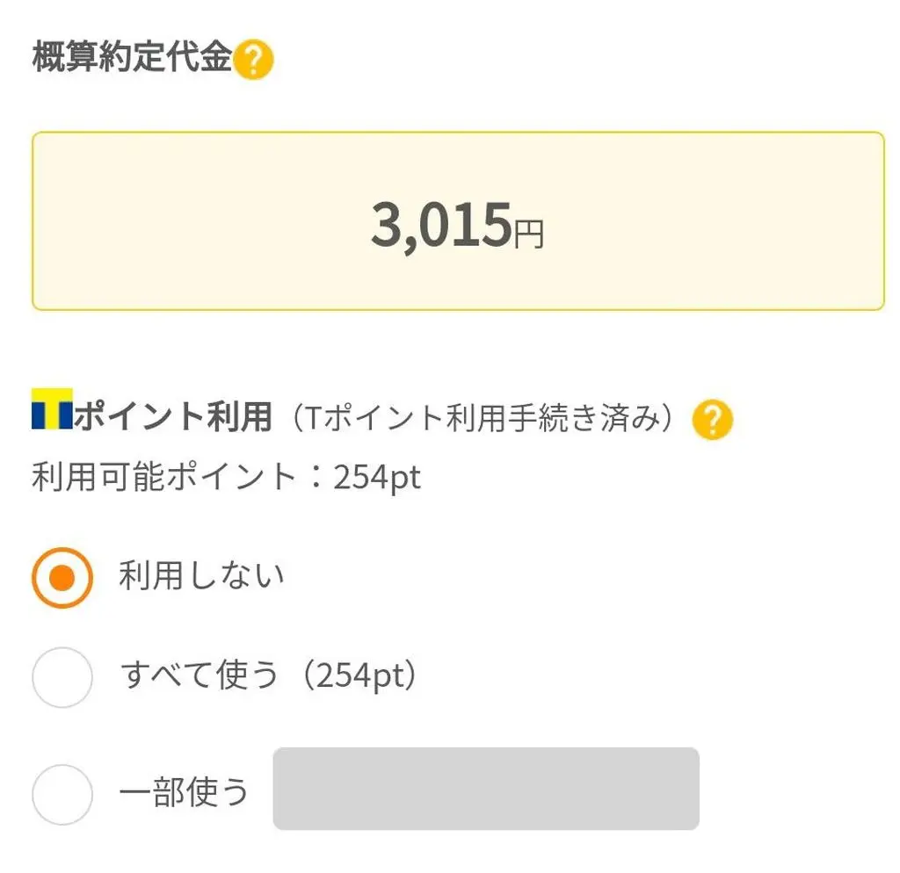Click the ポイント利用 bold heading

click(173, 415)
